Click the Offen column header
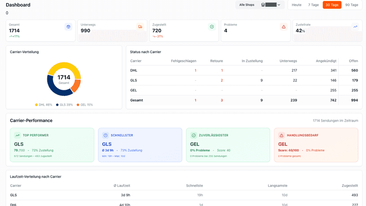The width and height of the screenshot is (366, 206). [353, 61]
